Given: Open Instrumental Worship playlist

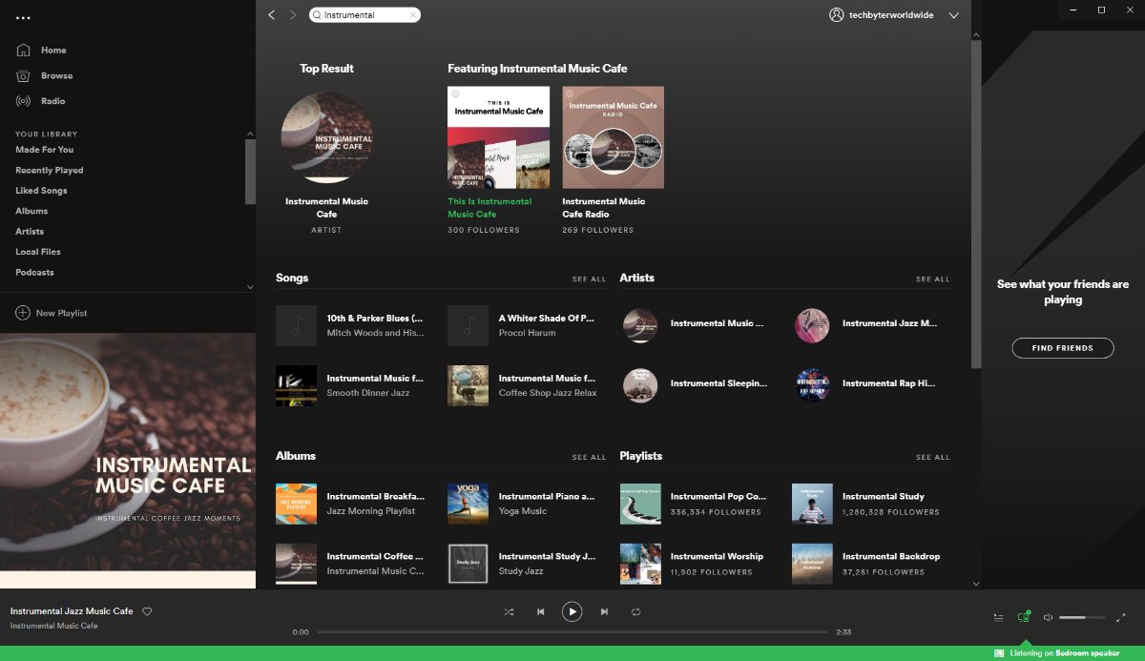Looking at the screenshot, I should coord(694,564).
